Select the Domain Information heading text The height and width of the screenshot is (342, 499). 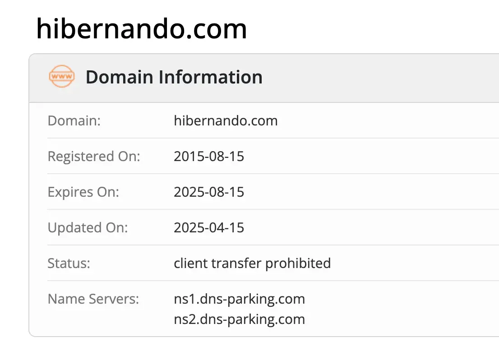174,77
